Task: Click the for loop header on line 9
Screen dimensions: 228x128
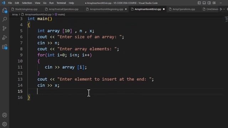Action: (64, 55)
